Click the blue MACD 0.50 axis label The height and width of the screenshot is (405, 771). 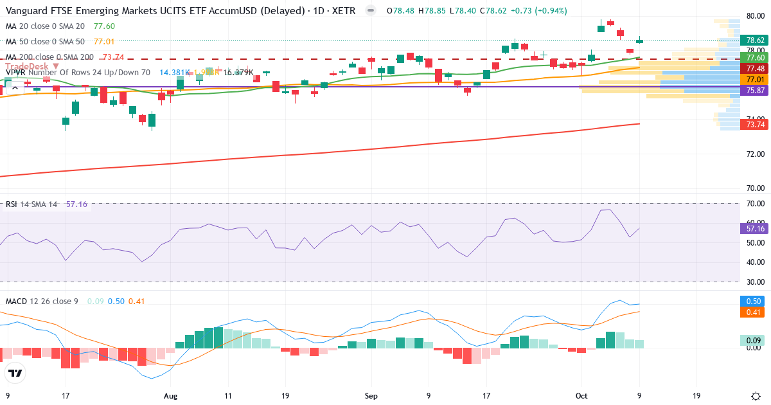[x=754, y=301]
